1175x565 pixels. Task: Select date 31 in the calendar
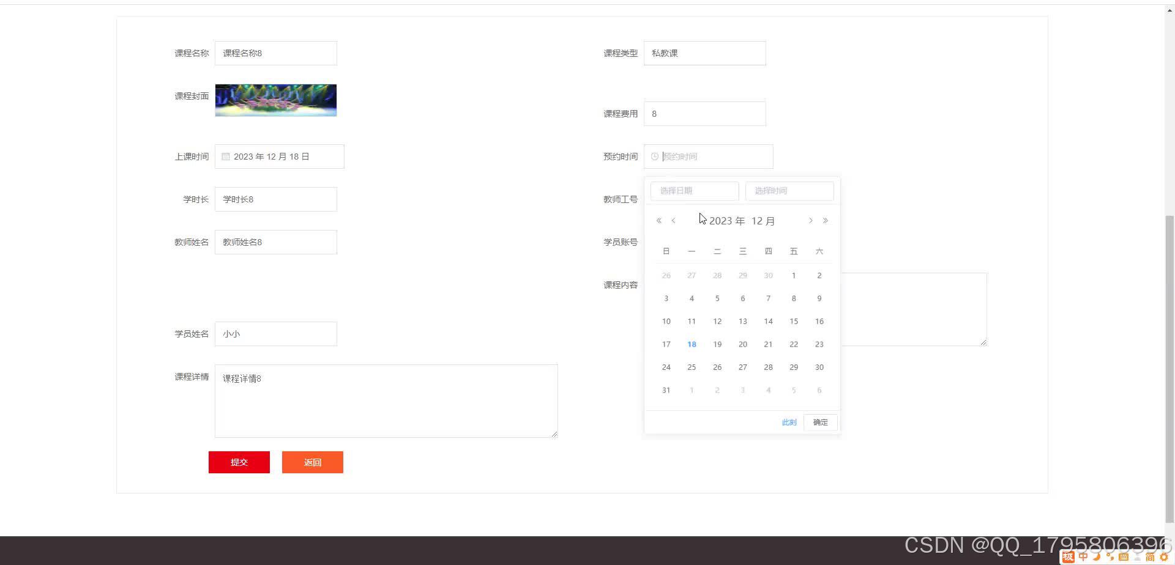click(666, 390)
